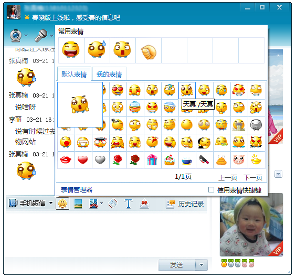The height and width of the screenshot is (277, 296).
Task: Choose the birthday cake emoticon
Action: coord(170,160)
